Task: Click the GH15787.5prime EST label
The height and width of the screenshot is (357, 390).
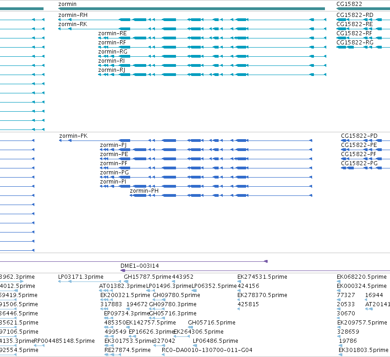Action: (x=148, y=277)
